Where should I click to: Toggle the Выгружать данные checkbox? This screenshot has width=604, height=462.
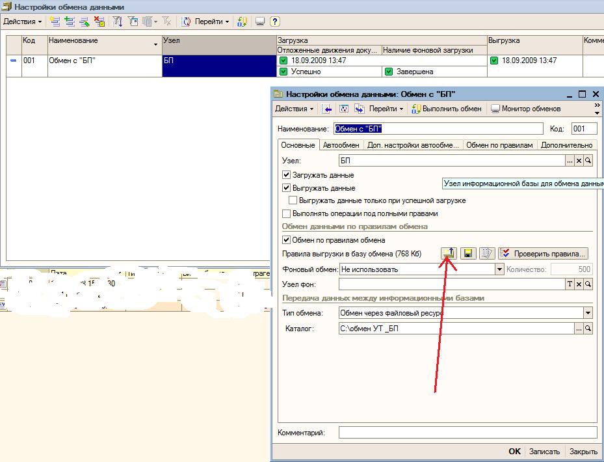pos(286,188)
